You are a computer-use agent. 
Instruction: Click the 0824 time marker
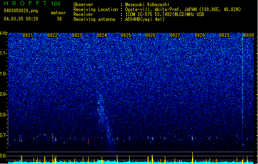[102, 35]
